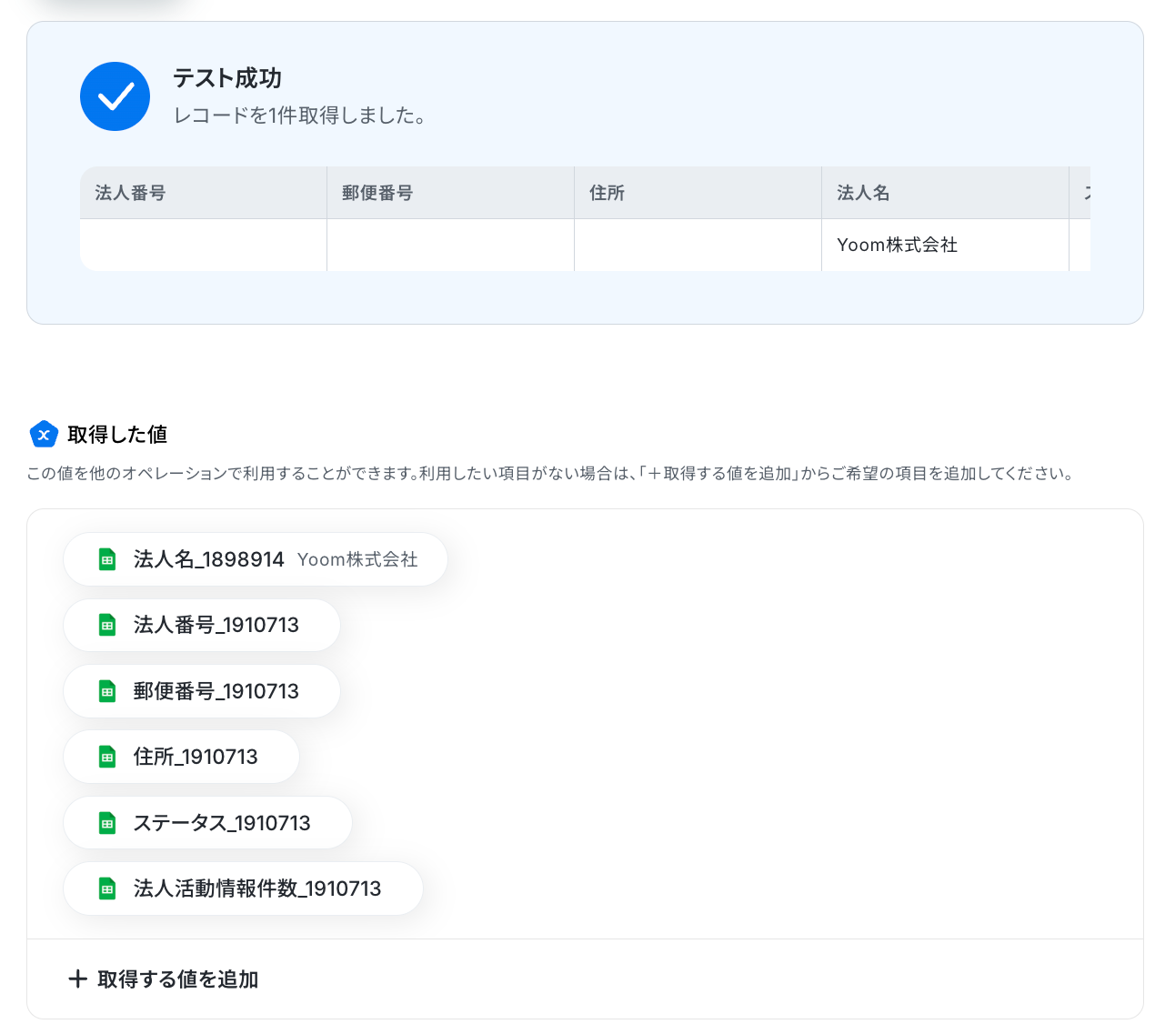Image resolution: width=1155 pixels, height=1024 pixels.
Task: Click the sheet icon on 法人名_1898914 chip
Action: pyautogui.click(x=107, y=559)
